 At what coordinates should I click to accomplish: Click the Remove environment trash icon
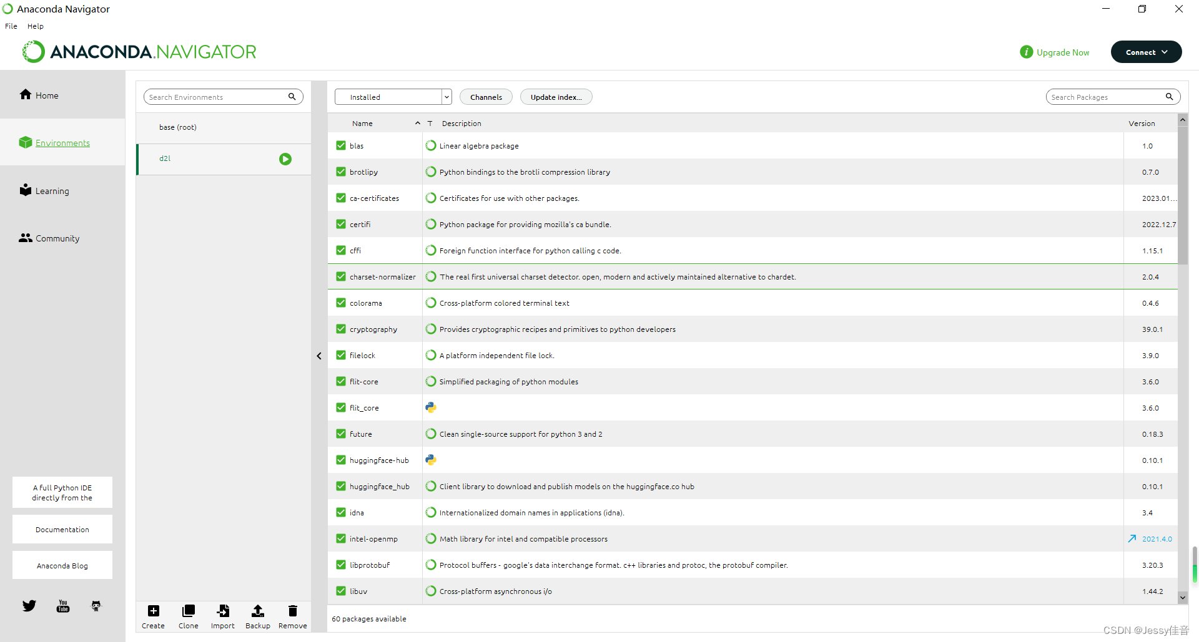point(292,611)
